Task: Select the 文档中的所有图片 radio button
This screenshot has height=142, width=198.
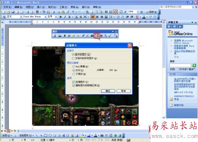Action: (73, 58)
